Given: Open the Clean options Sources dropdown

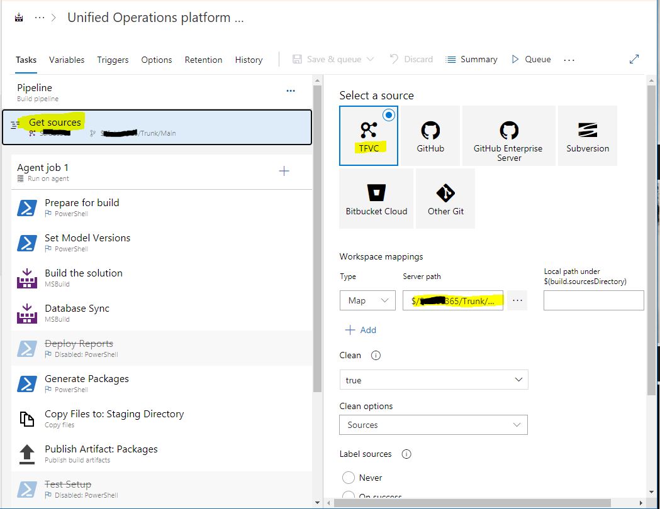Looking at the screenshot, I should (433, 425).
